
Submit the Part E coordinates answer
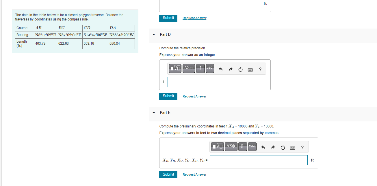[x=168, y=174]
